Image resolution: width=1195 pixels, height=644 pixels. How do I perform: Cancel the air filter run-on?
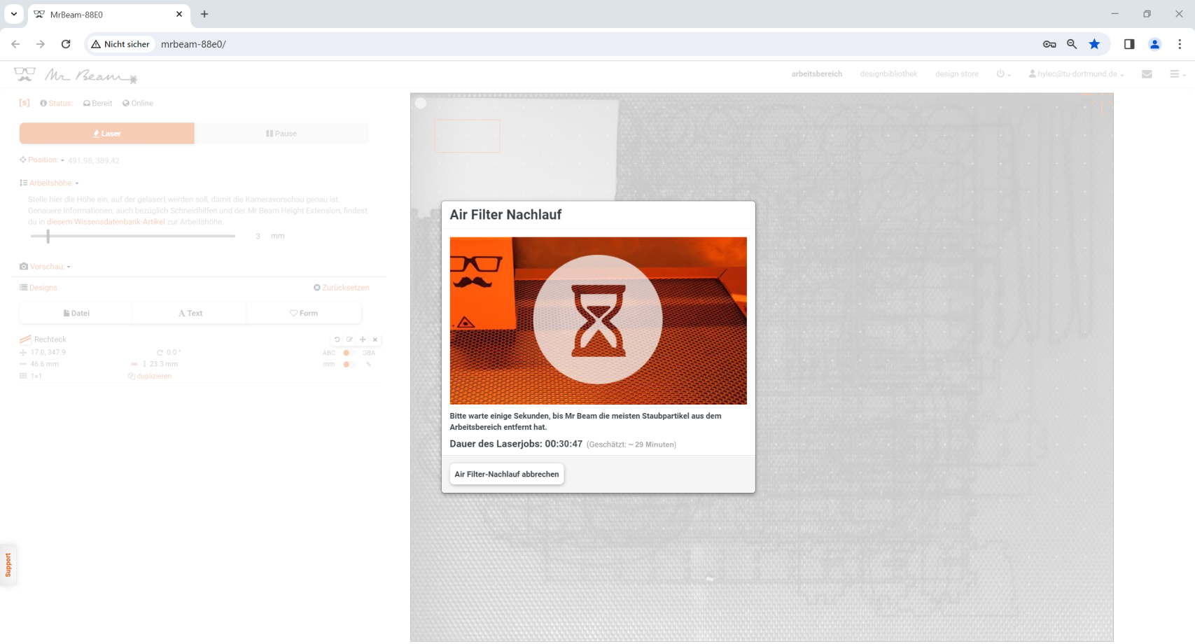pos(507,474)
